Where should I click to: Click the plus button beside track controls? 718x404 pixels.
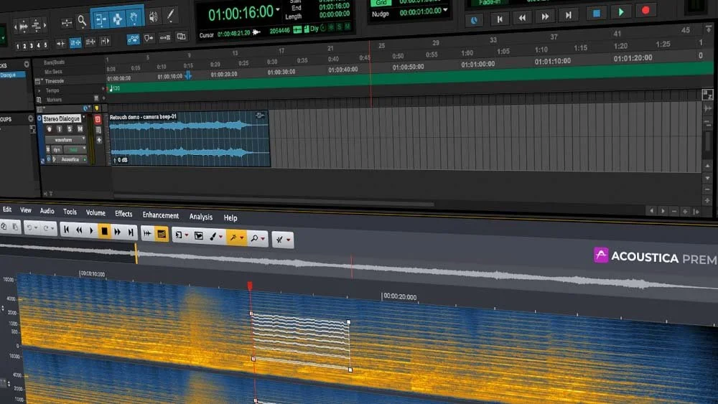pyautogui.click(x=99, y=140)
